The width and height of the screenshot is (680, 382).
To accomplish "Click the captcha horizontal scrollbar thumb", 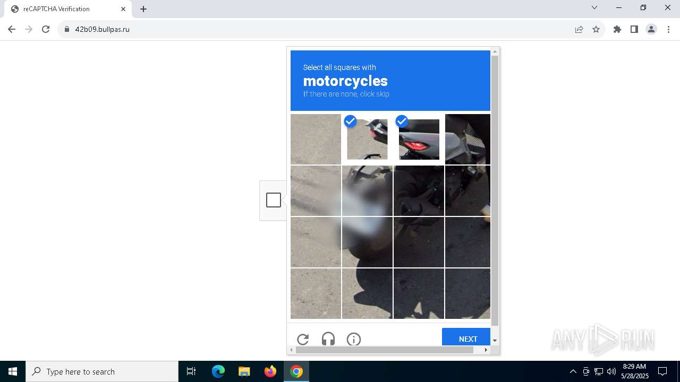I will [x=385, y=350].
